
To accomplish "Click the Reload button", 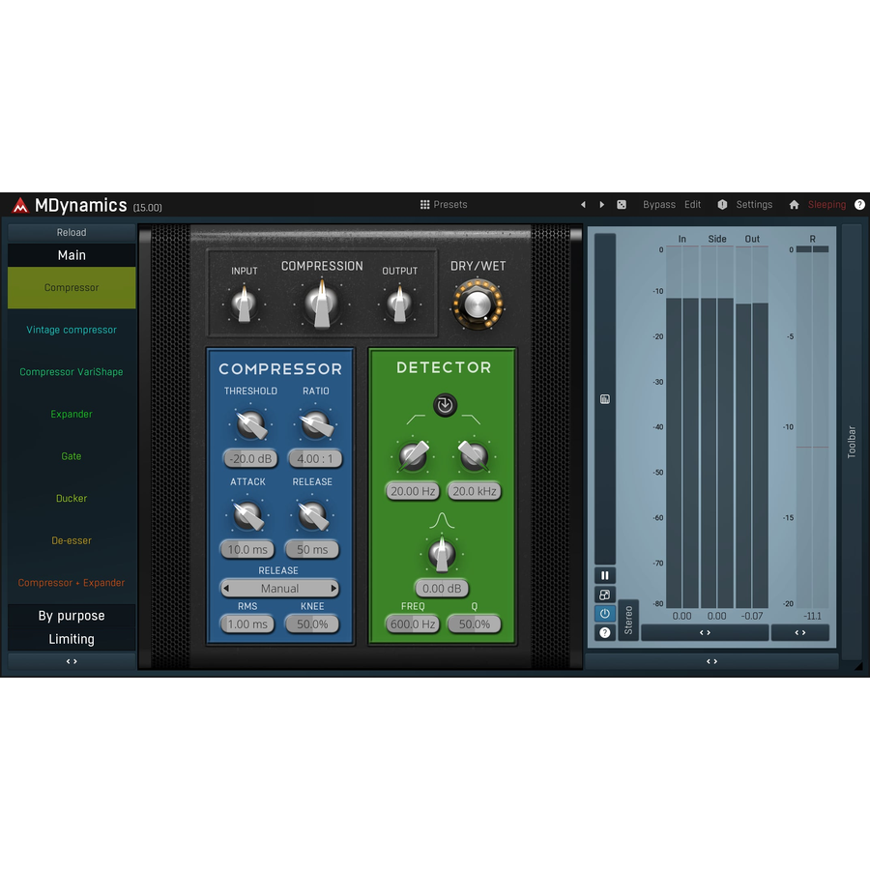I will (x=72, y=232).
